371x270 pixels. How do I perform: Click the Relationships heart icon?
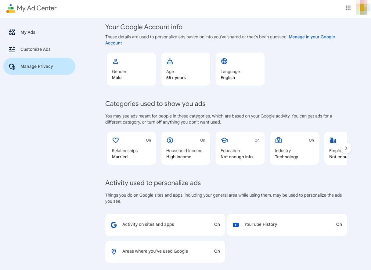116,140
